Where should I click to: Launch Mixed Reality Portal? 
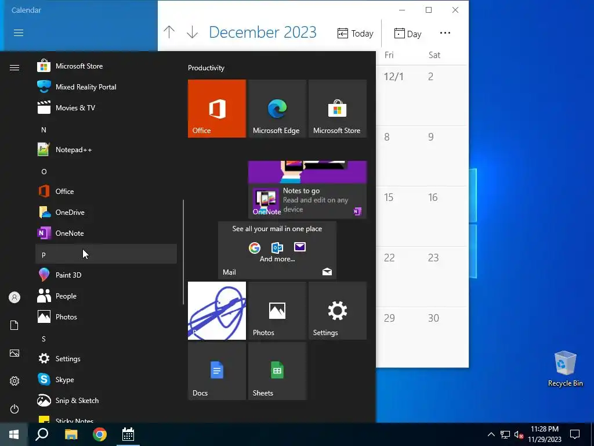[106, 87]
